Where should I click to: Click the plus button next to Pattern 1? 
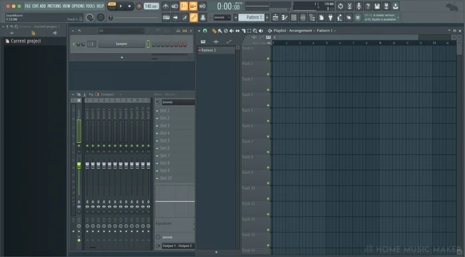point(267,17)
